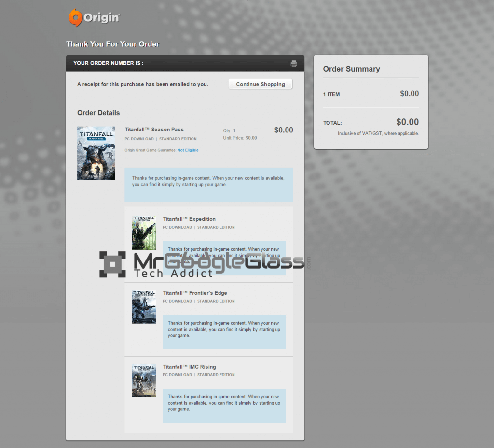Image resolution: width=494 pixels, height=448 pixels.
Task: Click the Order Summary heading
Action: 351,69
